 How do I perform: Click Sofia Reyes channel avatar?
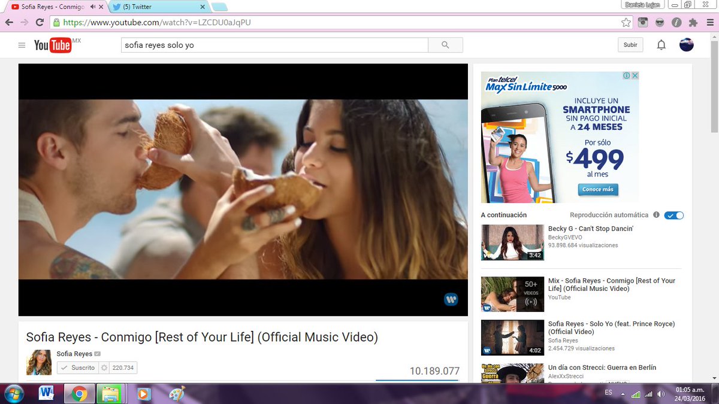[x=39, y=363]
